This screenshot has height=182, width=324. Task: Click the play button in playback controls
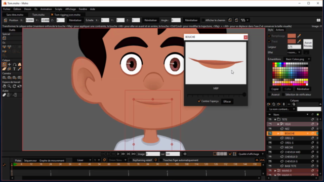pyautogui.click(x=118, y=154)
